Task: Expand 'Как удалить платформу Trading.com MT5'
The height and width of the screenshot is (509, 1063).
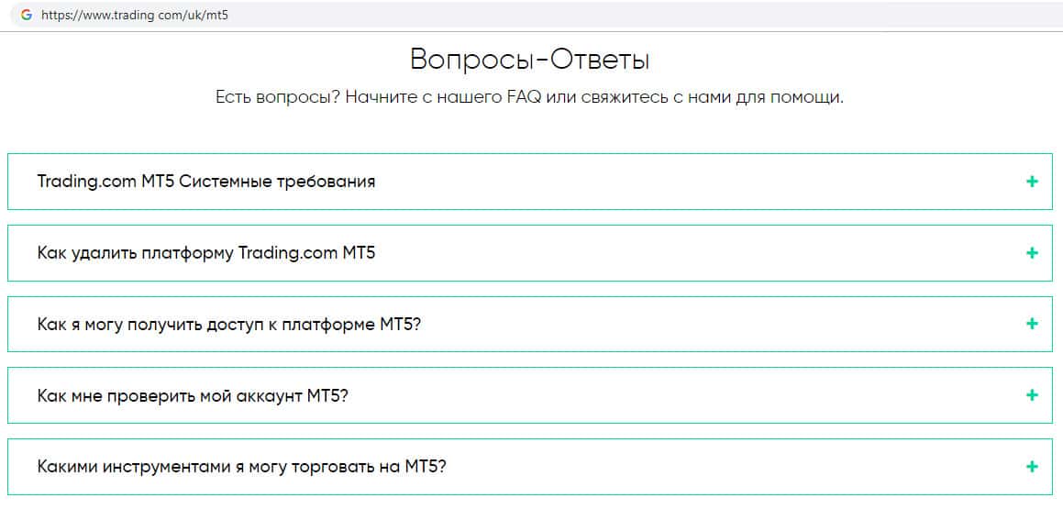Action: coord(206,253)
